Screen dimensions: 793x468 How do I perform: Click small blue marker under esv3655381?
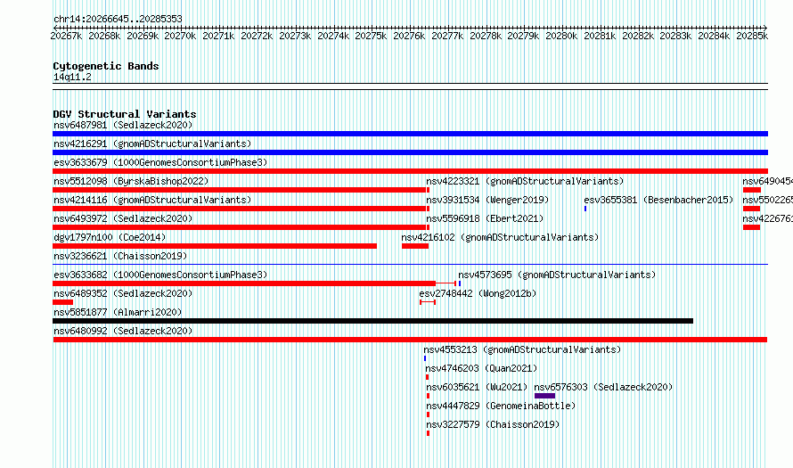pos(585,209)
